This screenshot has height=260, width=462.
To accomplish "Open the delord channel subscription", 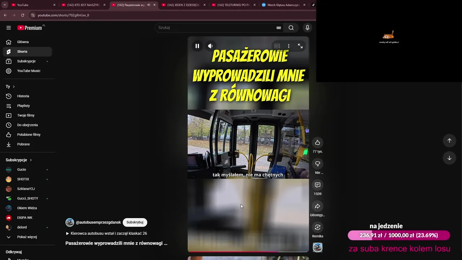I will pos(27,227).
